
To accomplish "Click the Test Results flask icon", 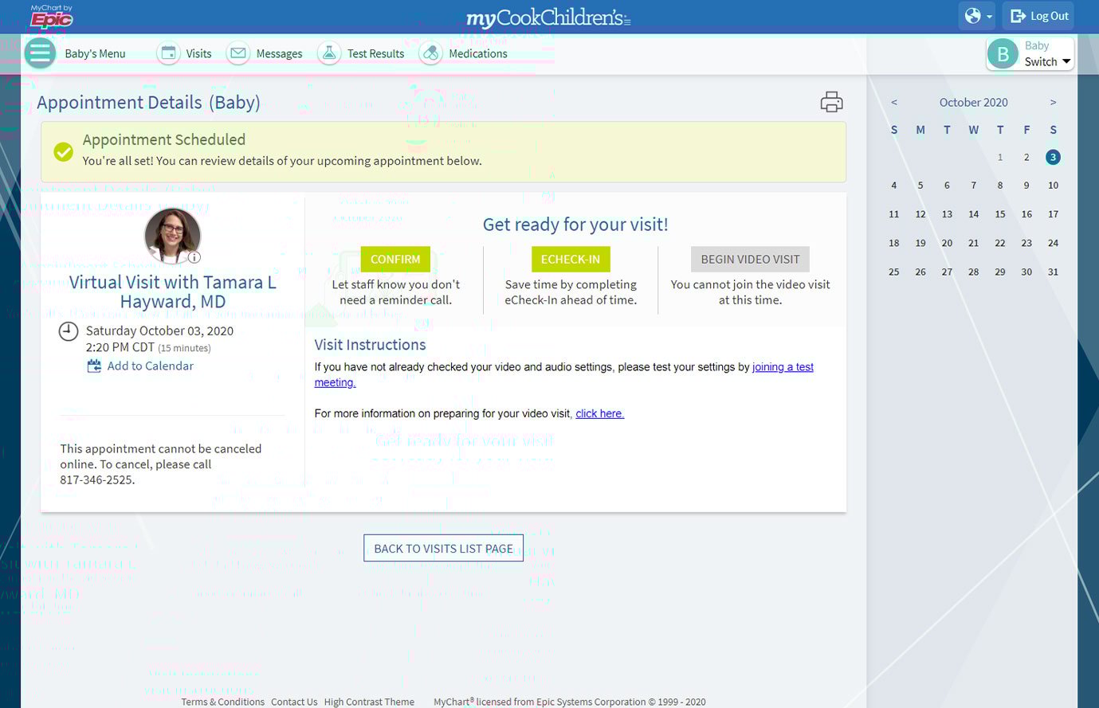I will click(328, 53).
